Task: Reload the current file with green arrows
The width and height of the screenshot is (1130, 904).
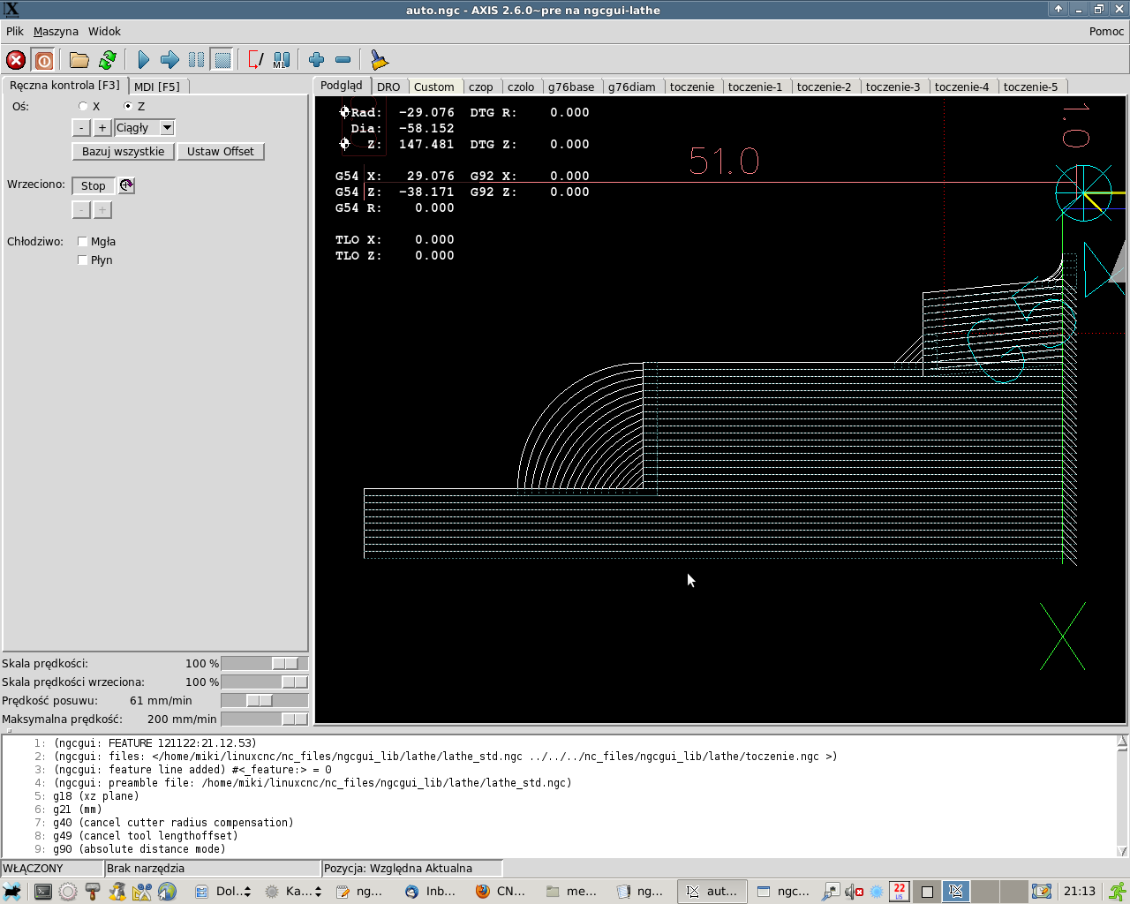Action: tap(108, 60)
